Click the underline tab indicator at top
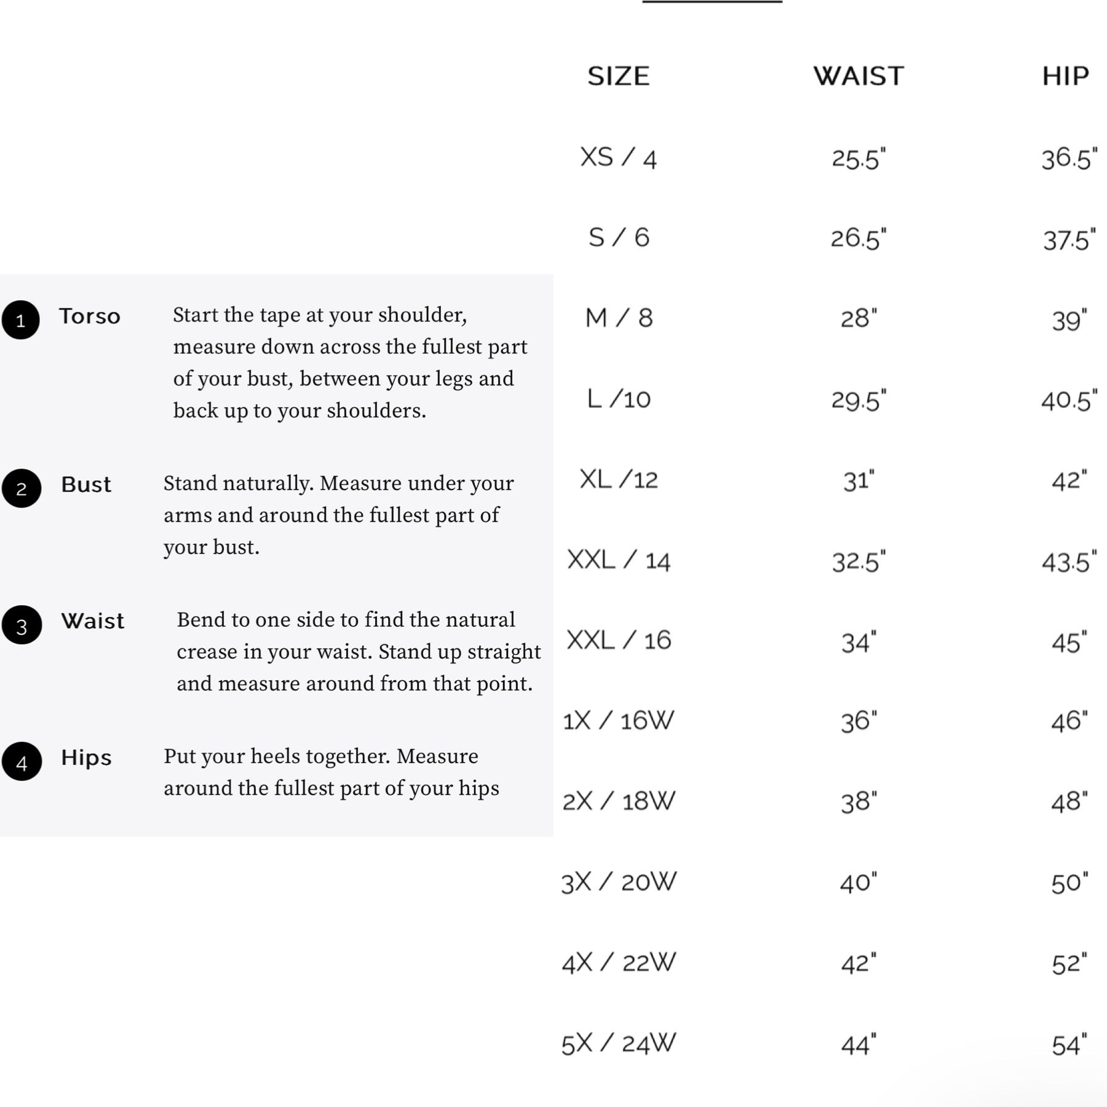 [712, 2]
